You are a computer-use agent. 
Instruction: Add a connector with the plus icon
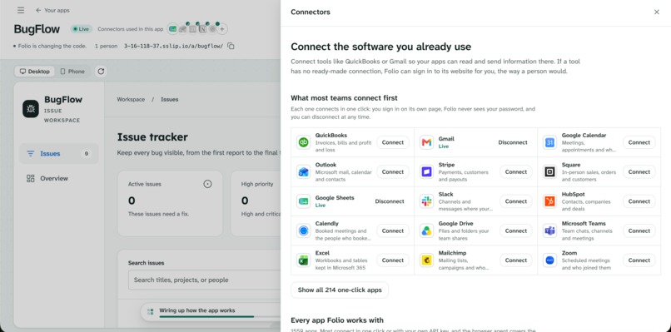pos(221,29)
